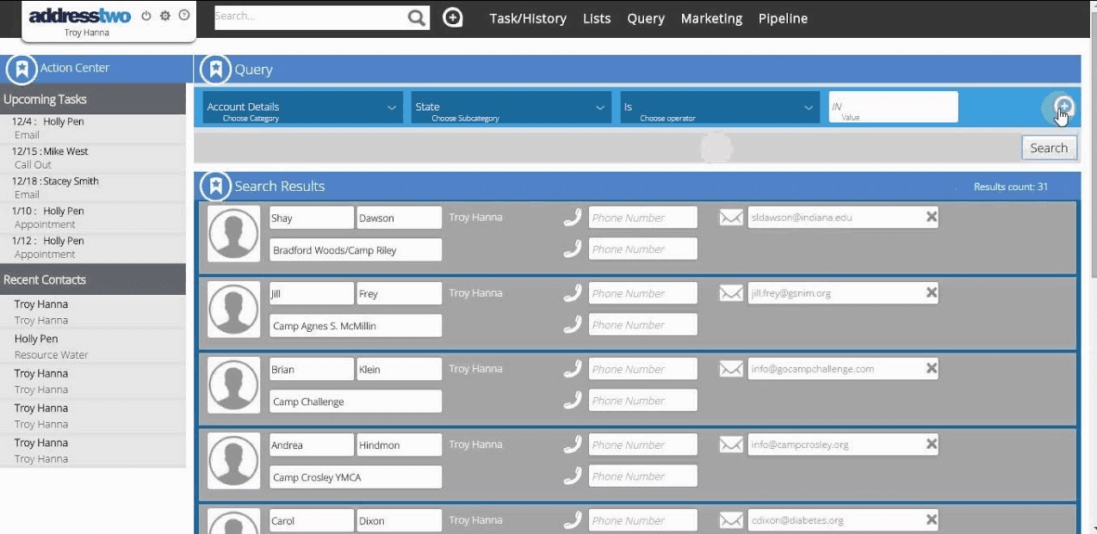Remove jill.frey@gsnim.org email with X icon
1097x534 pixels.
coord(931,293)
